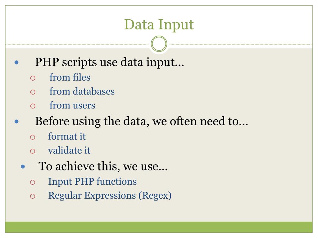Click the red circle bullet beside 'from files'
The image size is (318, 238).
coord(33,78)
